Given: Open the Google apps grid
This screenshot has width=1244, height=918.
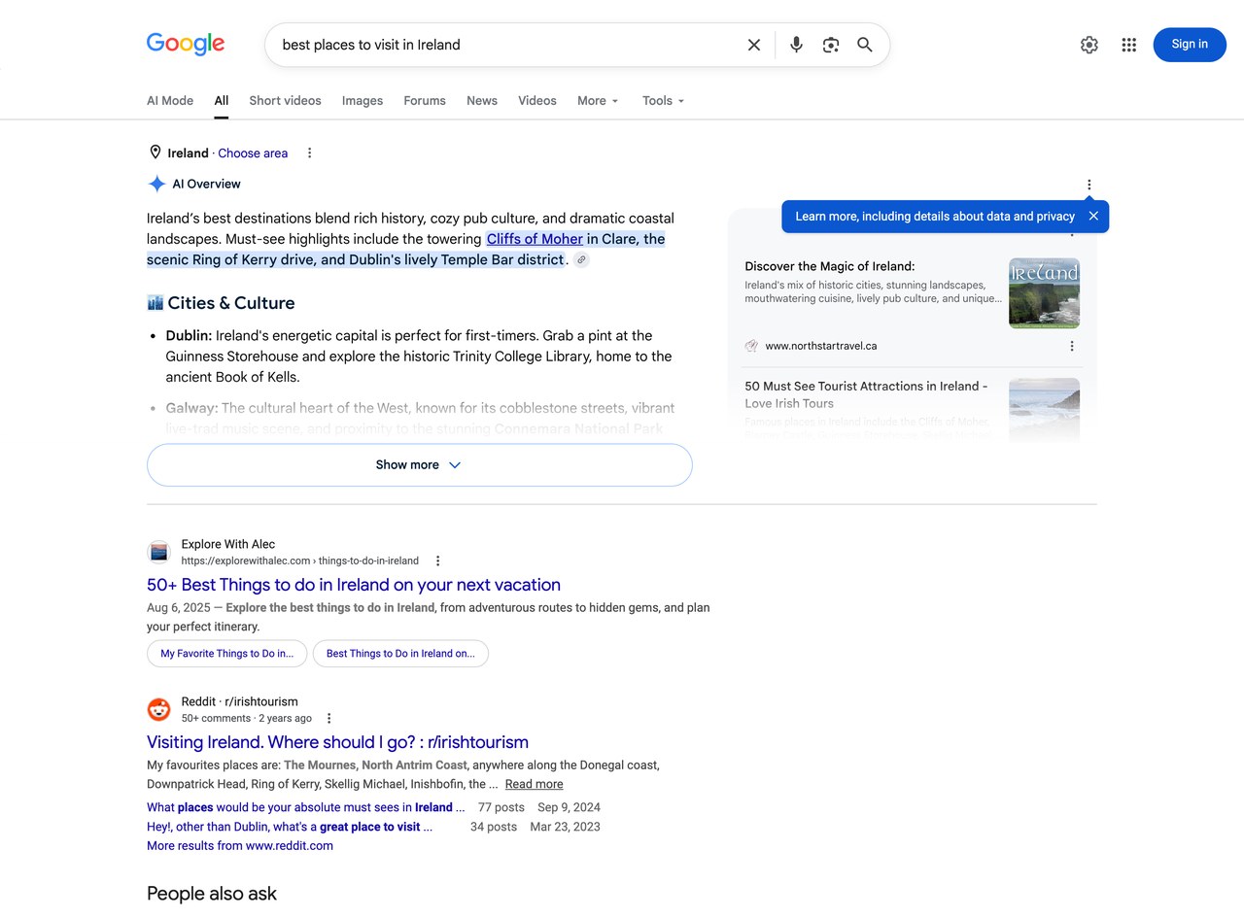Looking at the screenshot, I should [x=1128, y=45].
